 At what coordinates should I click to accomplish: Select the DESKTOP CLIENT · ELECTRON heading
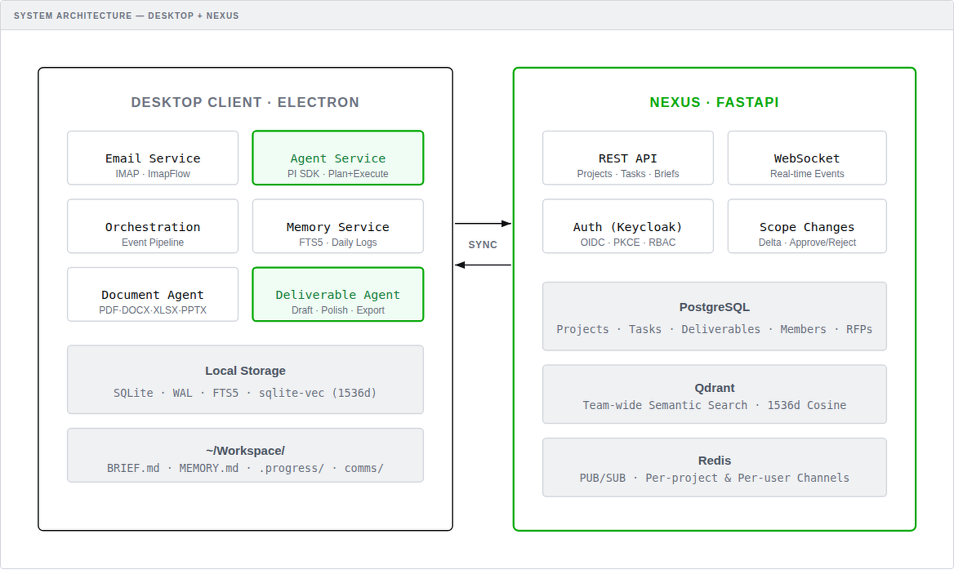click(x=245, y=102)
